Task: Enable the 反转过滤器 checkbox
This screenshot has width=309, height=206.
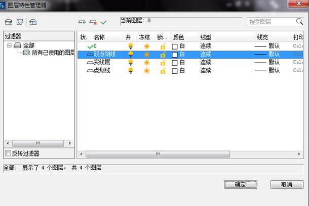Action: 8,153
